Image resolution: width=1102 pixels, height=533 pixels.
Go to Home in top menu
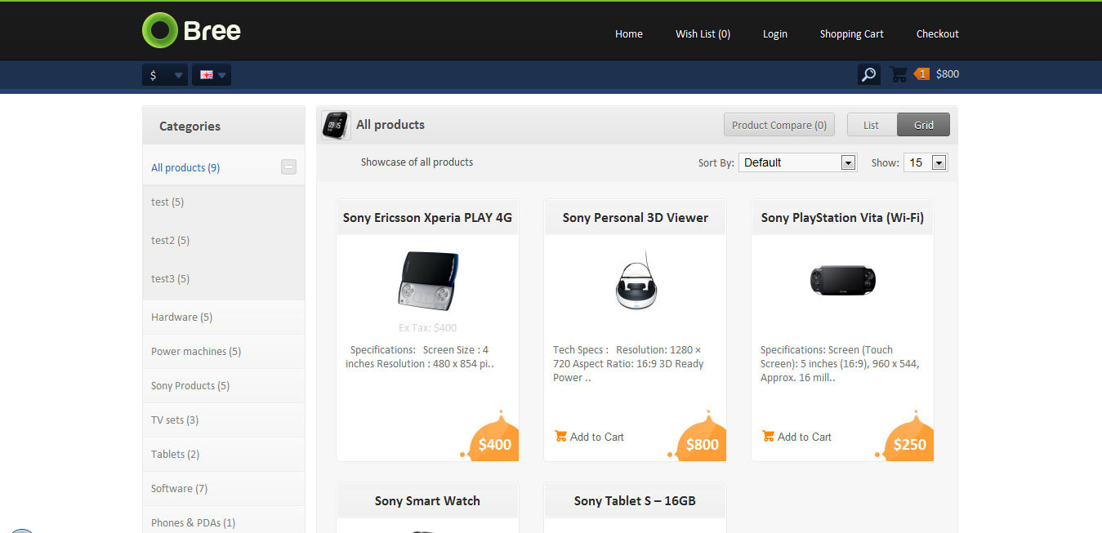pyautogui.click(x=629, y=33)
